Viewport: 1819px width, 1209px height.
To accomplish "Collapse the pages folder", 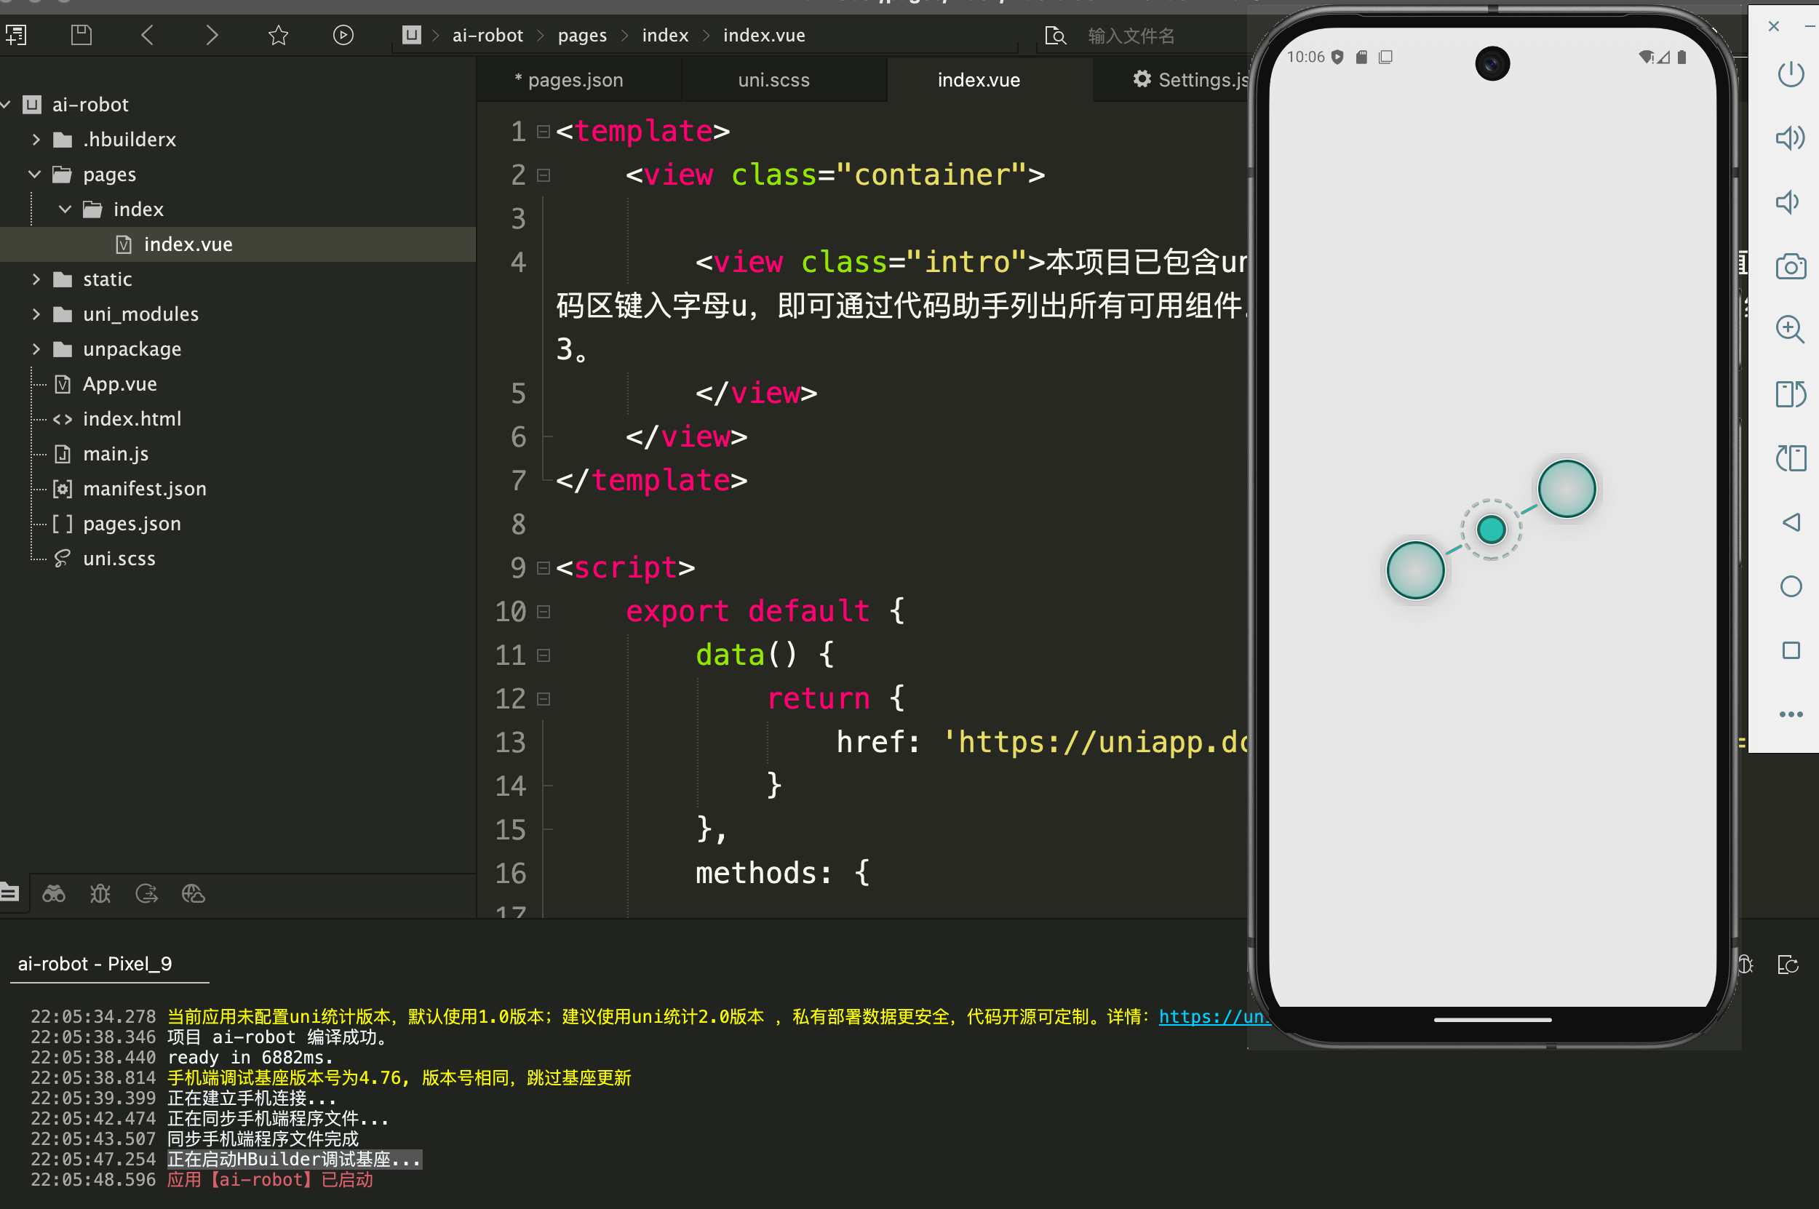I will point(34,175).
